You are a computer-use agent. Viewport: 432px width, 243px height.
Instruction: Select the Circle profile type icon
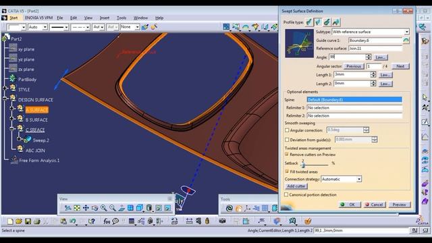[327, 22]
